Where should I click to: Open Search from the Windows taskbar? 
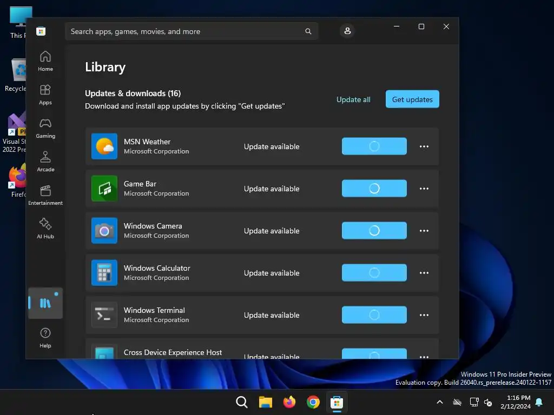pyautogui.click(x=242, y=402)
